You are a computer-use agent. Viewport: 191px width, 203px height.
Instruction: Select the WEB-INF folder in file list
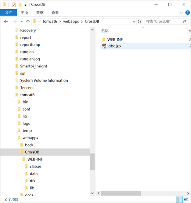[x=115, y=40]
